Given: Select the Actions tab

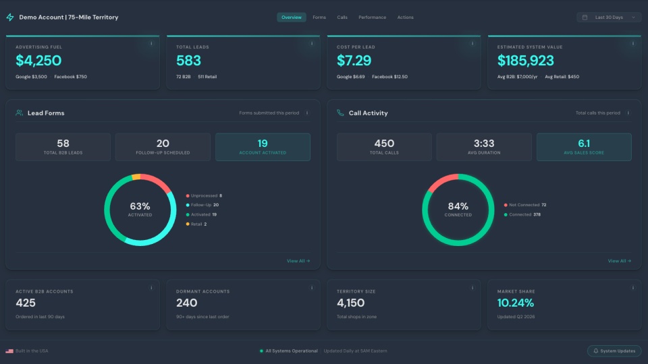Looking at the screenshot, I should pos(406,18).
